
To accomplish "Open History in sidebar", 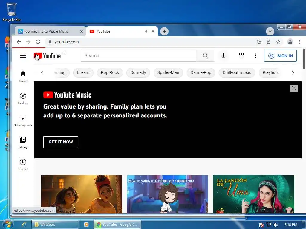I will pyautogui.click(x=23, y=165).
